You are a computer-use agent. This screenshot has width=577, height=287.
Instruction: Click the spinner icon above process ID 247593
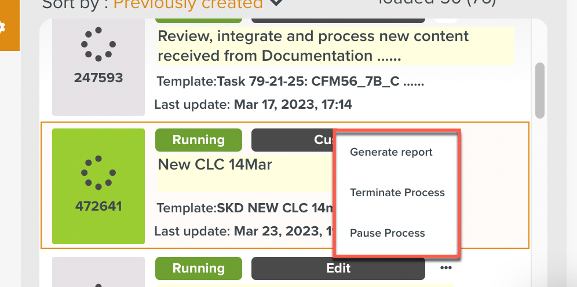coord(98,44)
